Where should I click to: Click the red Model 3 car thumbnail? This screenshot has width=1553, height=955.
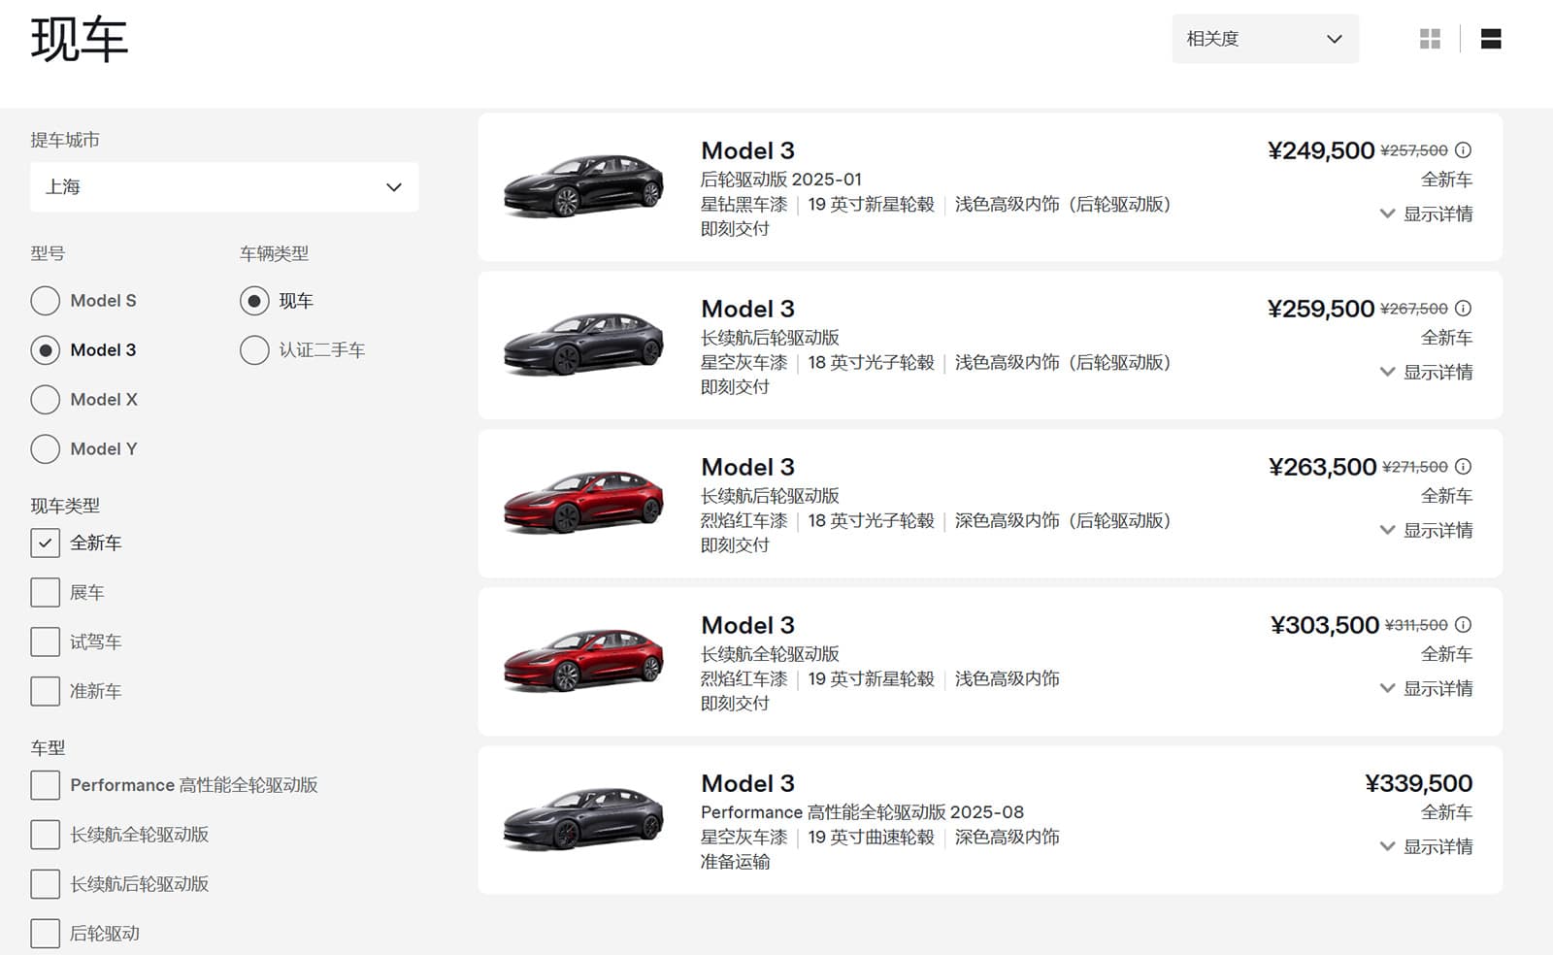[x=582, y=500]
